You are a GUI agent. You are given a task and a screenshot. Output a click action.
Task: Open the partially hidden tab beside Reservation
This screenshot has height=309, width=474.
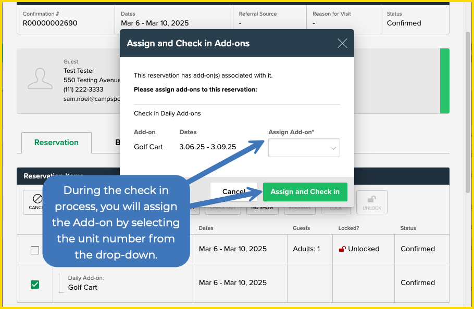pos(119,142)
